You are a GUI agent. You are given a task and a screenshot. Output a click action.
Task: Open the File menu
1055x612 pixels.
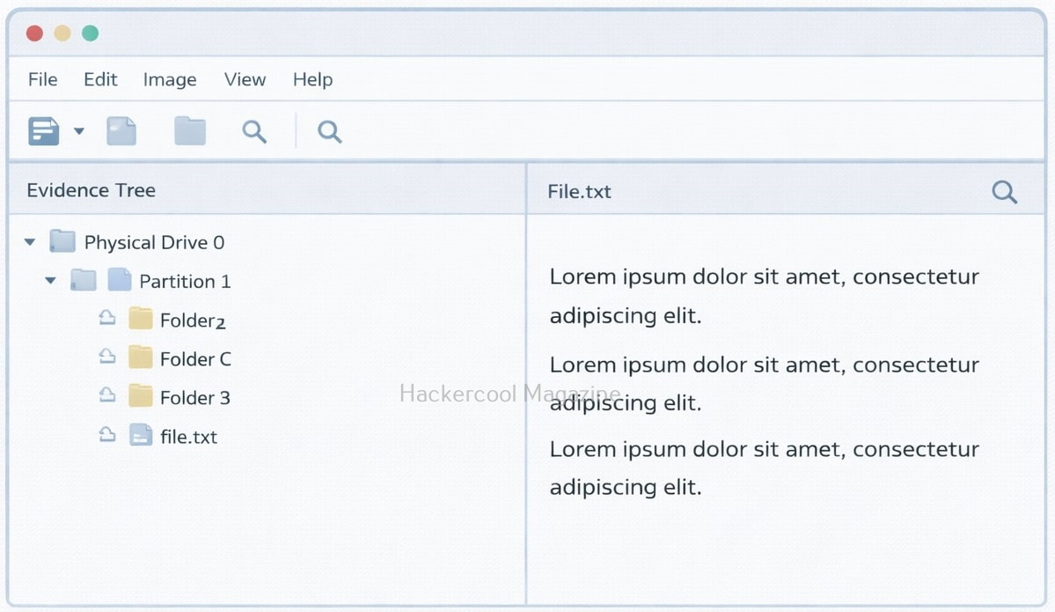tap(42, 79)
